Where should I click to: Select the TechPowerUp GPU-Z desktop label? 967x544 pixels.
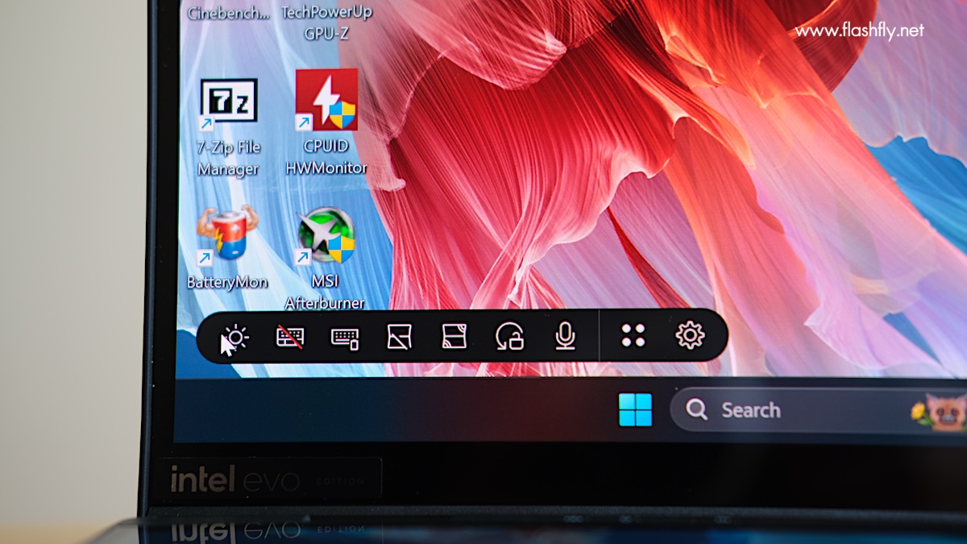click(x=326, y=23)
